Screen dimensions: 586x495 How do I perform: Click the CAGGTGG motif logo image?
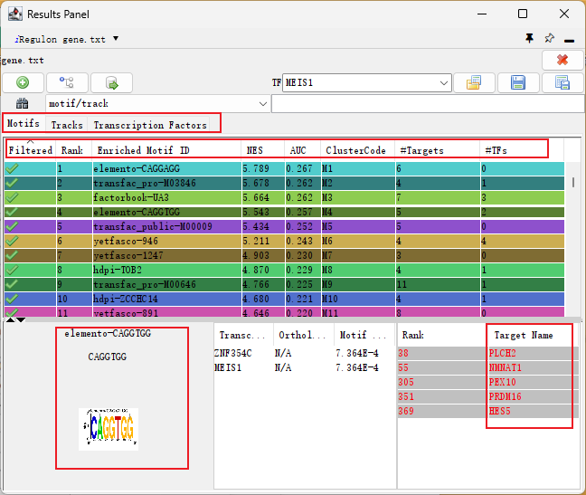click(109, 429)
